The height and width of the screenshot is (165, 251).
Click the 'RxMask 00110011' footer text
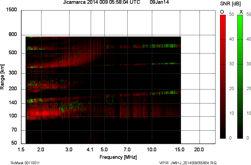(x=25, y=163)
